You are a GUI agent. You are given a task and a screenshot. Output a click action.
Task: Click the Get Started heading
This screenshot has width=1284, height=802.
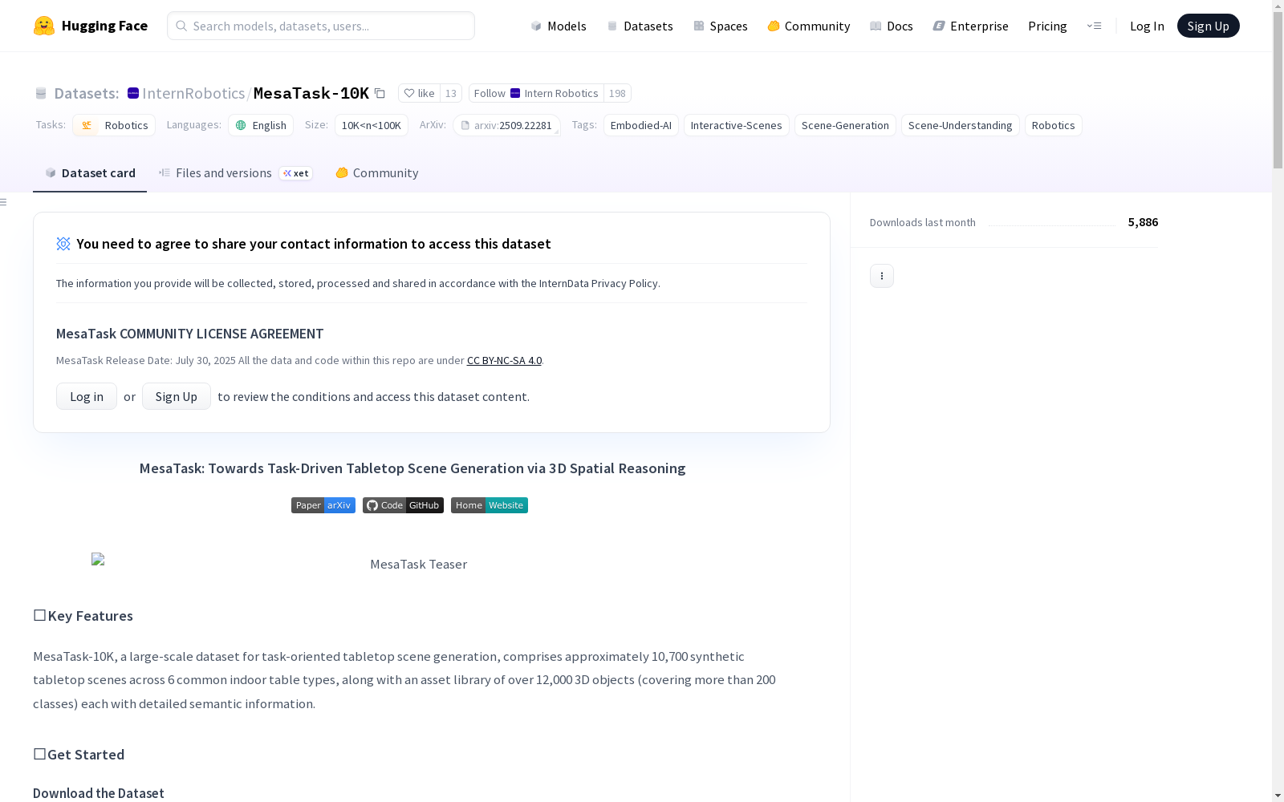tap(79, 755)
